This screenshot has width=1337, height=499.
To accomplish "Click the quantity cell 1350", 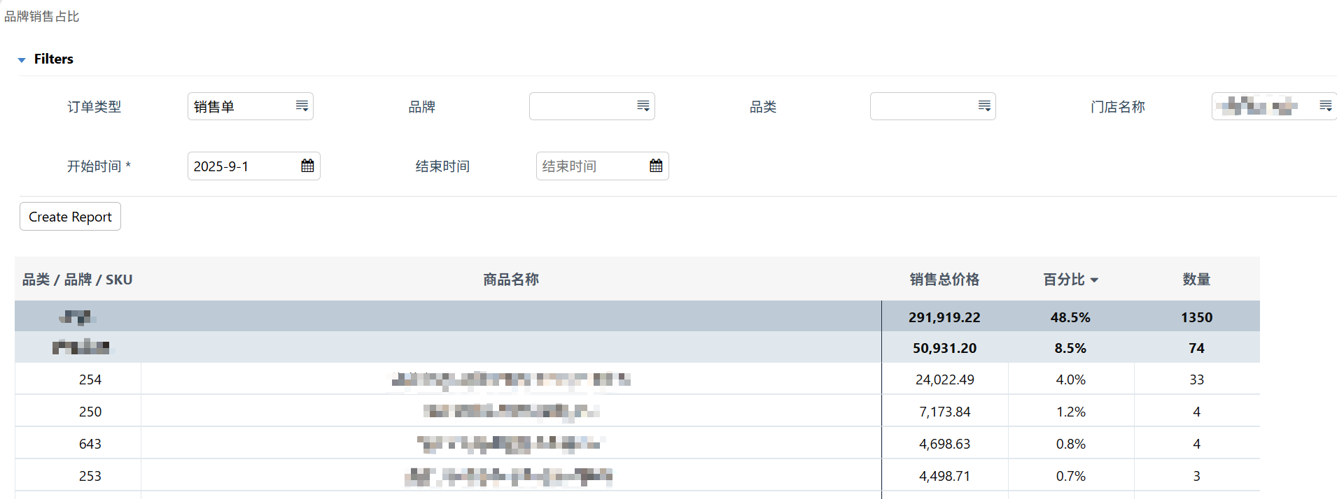I will (x=1196, y=317).
